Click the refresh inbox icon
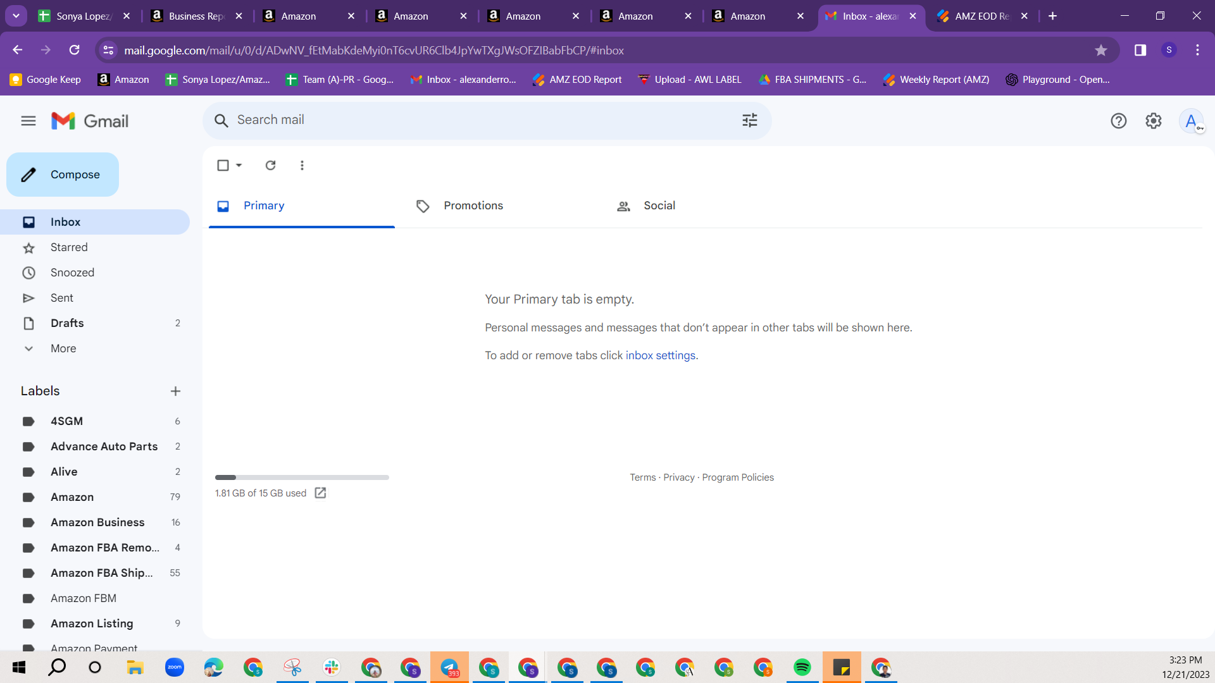This screenshot has height=683, width=1215. click(270, 165)
